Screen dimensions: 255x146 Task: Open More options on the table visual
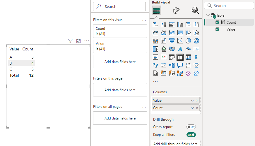click(x=87, y=41)
